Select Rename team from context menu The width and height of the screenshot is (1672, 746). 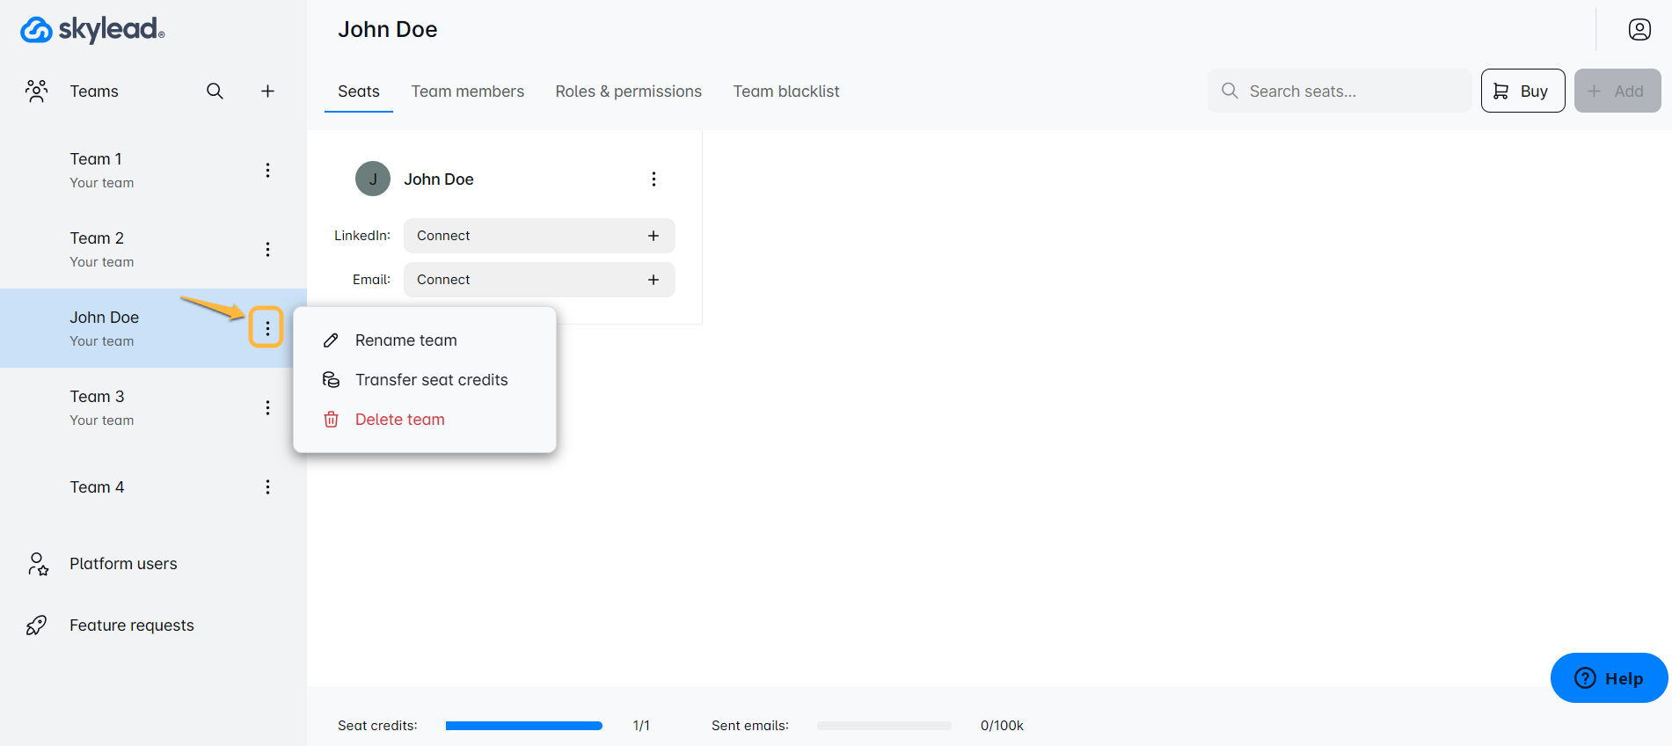pyautogui.click(x=405, y=340)
